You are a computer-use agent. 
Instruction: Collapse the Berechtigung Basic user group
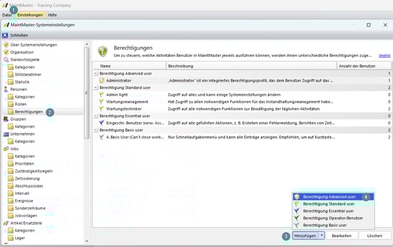pyautogui.click(x=96, y=130)
